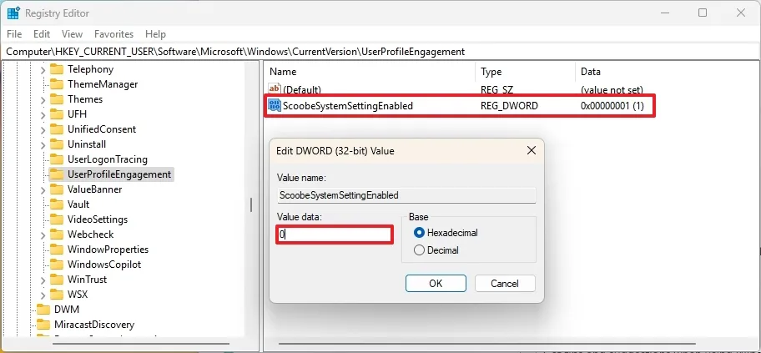Click the DWM folder icon
761x353 pixels.
point(43,310)
